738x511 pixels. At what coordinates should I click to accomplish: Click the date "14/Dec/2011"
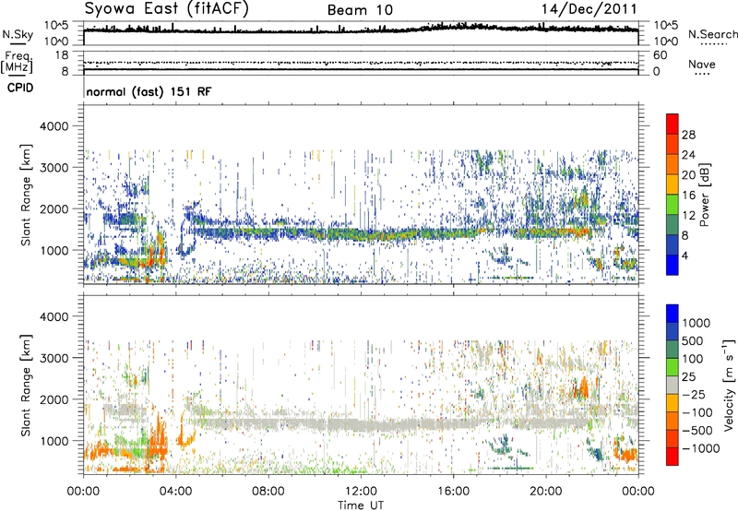pos(589,9)
